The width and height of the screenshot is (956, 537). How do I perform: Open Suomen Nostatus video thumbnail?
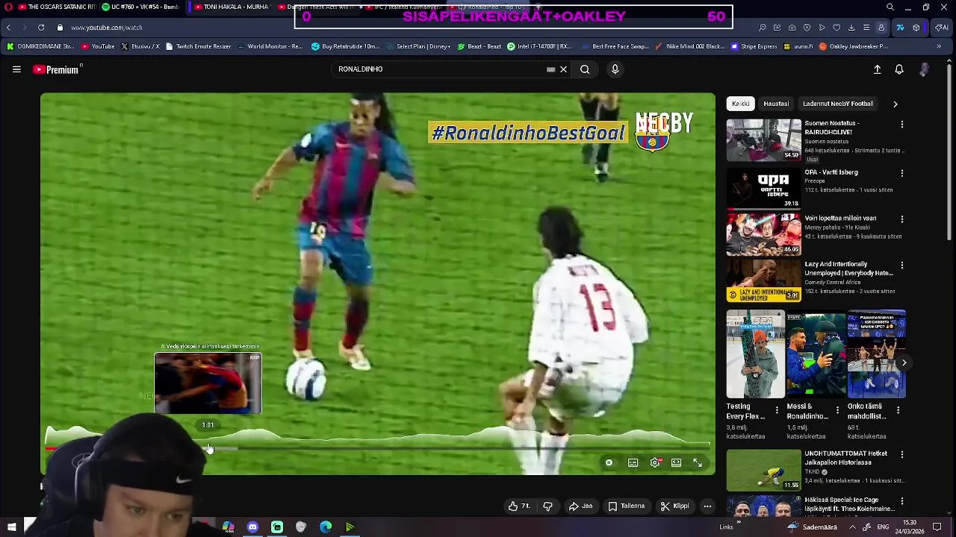(763, 140)
